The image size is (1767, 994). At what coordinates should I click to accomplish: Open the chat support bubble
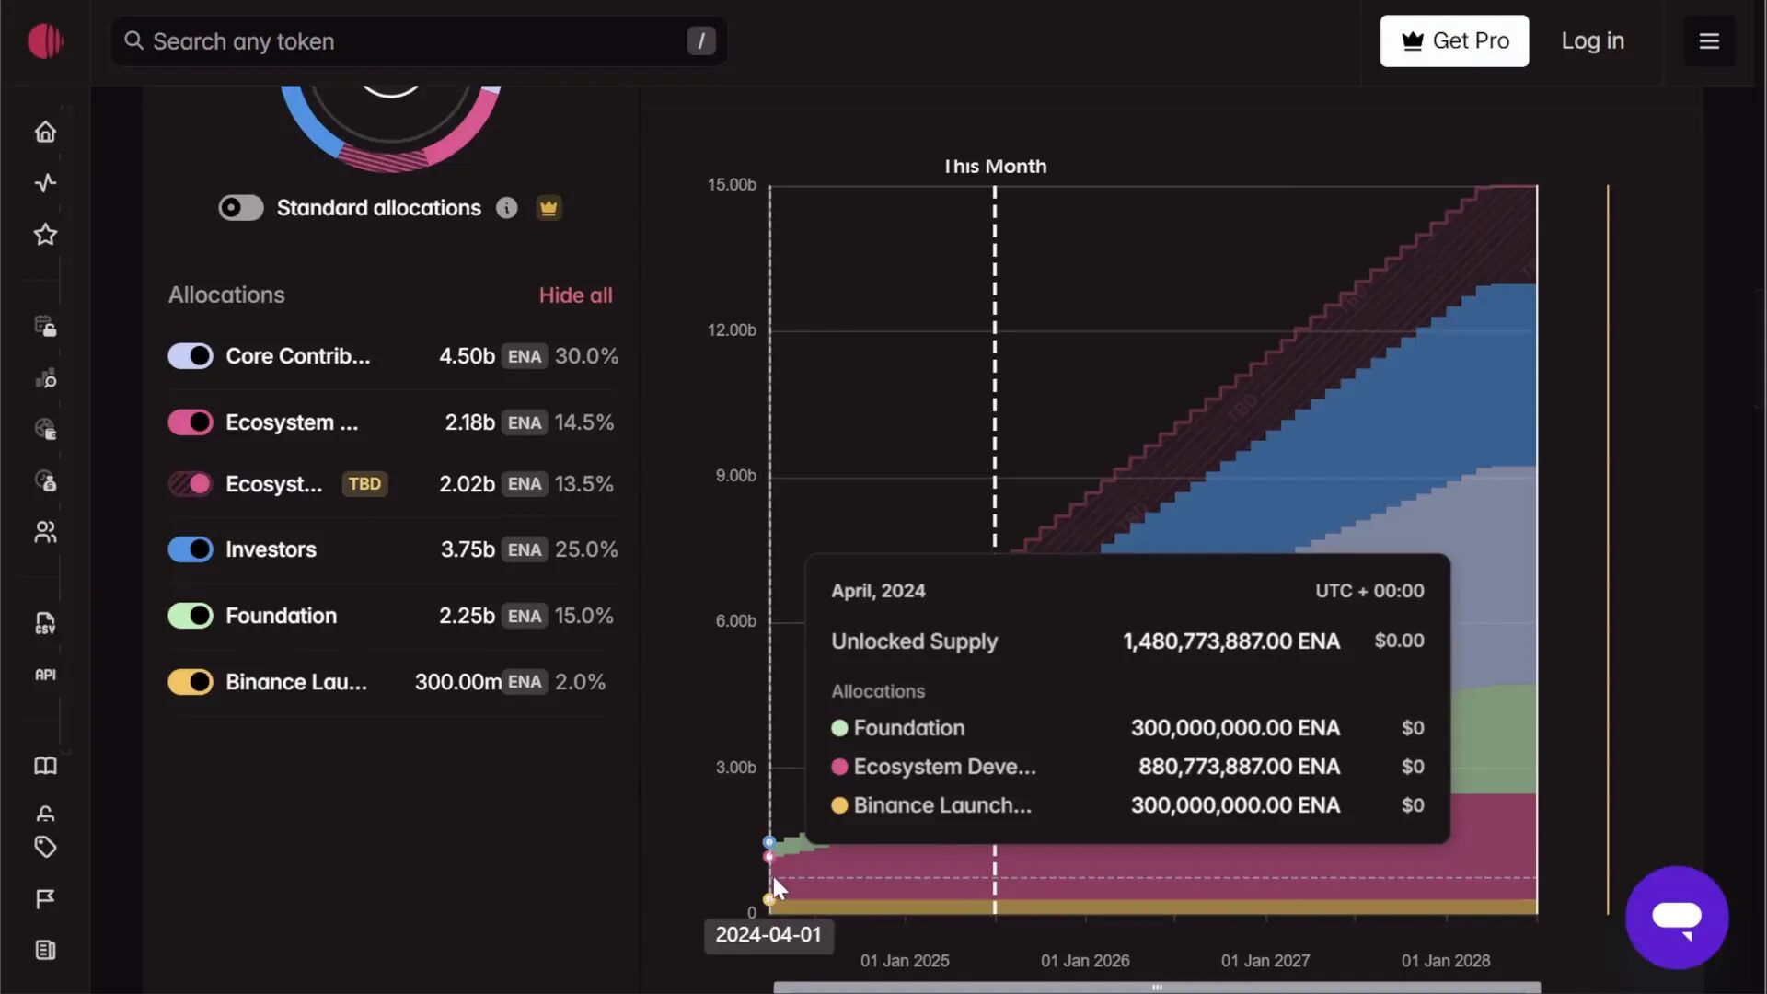tap(1677, 917)
